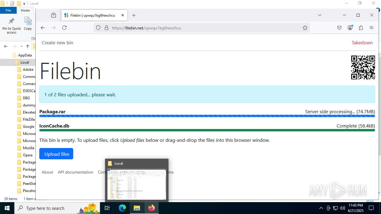Open Firefox View icon left of tab
The image size is (381, 214).
coord(54,15)
